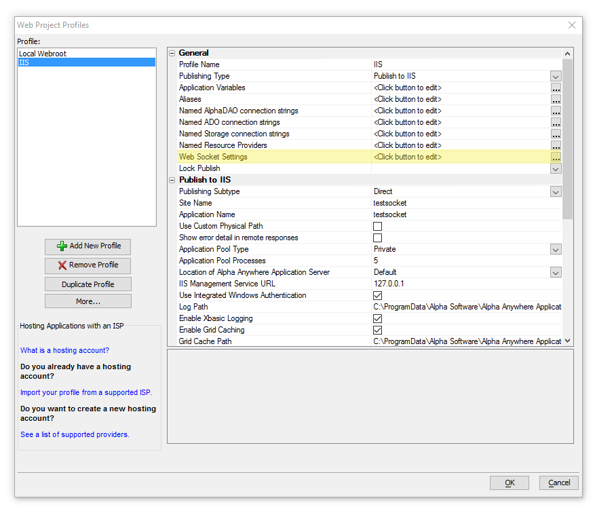Click the Grid Cache Path value field
Image resolution: width=595 pixels, height=509 pixels.
pyautogui.click(x=466, y=341)
